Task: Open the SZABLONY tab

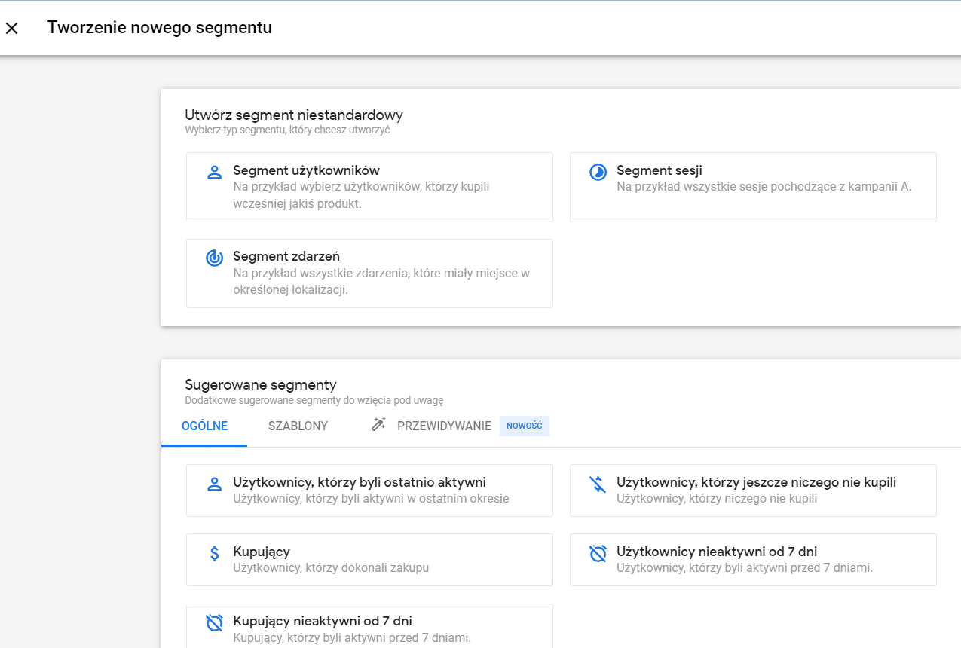Action: pos(298,426)
